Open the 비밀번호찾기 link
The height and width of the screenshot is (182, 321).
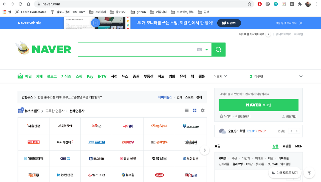point(242,116)
